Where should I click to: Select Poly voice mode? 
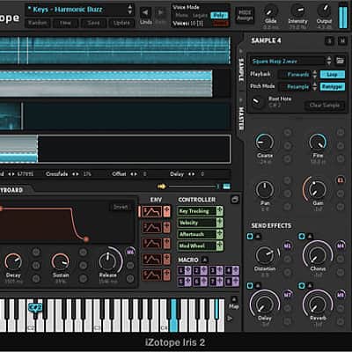(x=219, y=15)
